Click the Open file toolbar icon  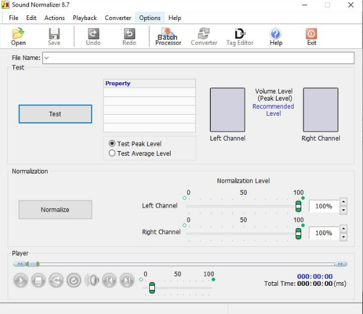point(18,36)
